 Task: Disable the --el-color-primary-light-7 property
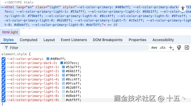4,92
